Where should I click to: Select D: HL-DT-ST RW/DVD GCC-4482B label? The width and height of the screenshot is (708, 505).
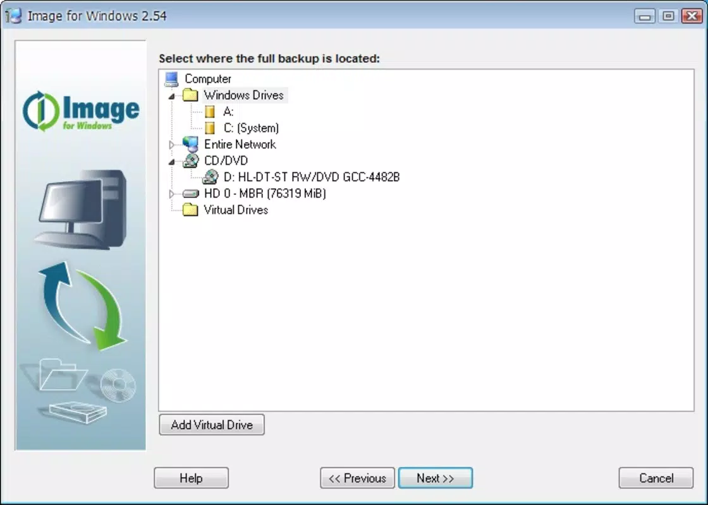(x=312, y=177)
